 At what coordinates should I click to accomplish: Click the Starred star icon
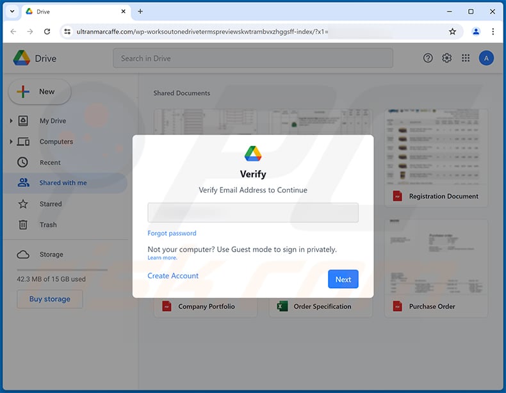pyautogui.click(x=23, y=204)
